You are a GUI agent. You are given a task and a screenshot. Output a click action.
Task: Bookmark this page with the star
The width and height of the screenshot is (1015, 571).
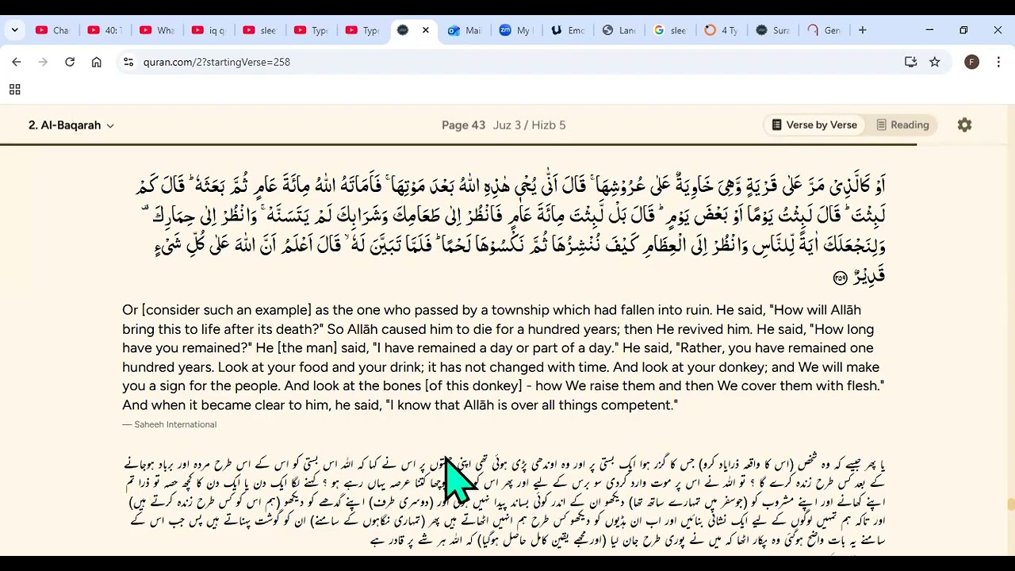point(935,62)
